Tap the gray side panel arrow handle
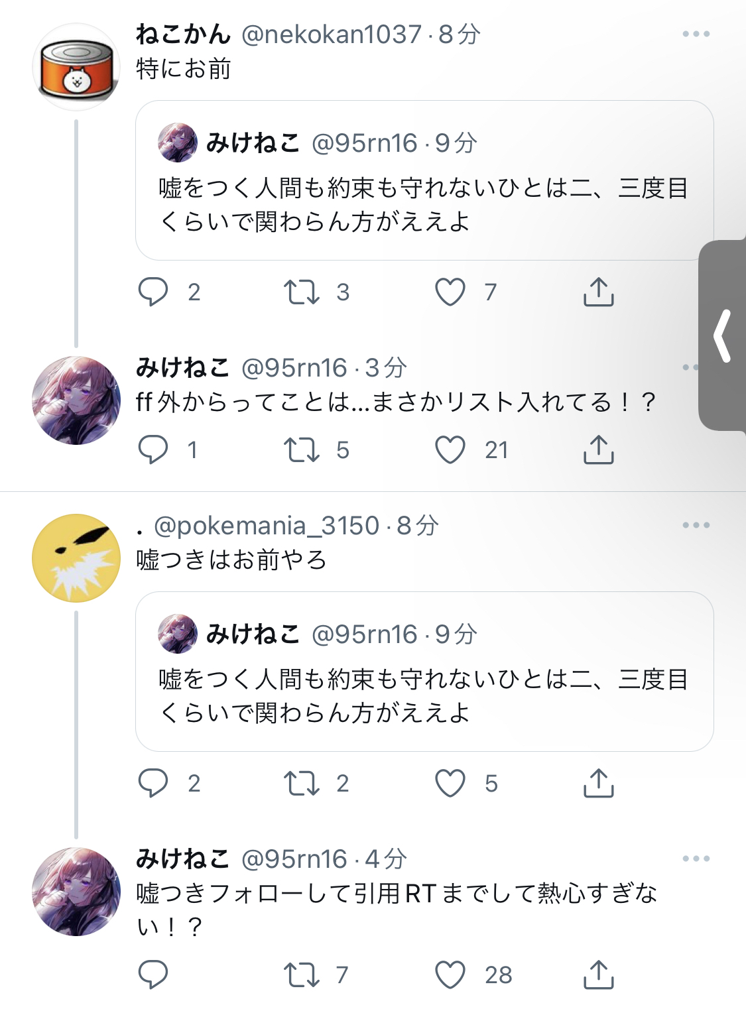 tap(723, 335)
